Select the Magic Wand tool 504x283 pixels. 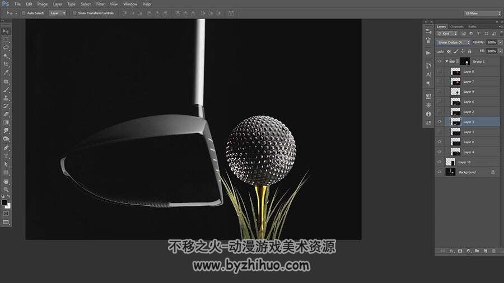6,56
